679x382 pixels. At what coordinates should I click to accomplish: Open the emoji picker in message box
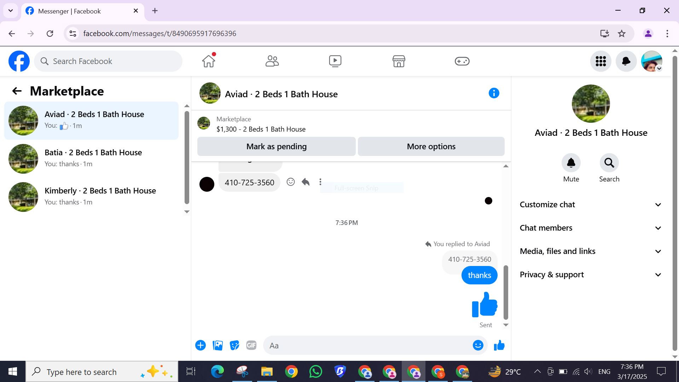tap(478, 345)
